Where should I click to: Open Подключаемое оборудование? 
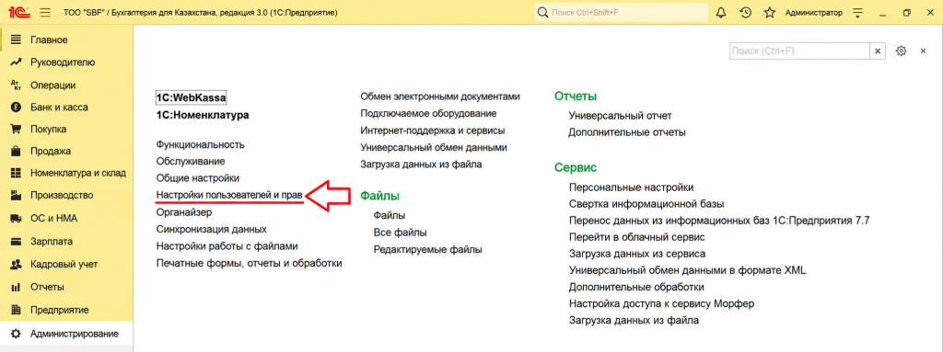click(x=428, y=114)
